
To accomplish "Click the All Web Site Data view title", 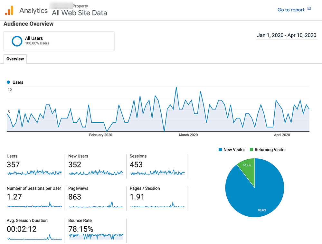I will (79, 13).
